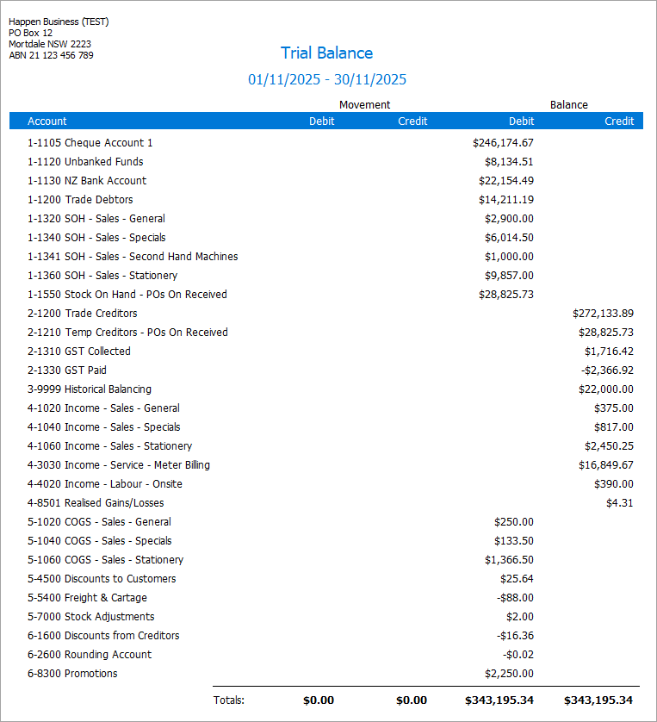Click the $2,250.00 debit balance
The image size is (657, 722).
coord(509,673)
